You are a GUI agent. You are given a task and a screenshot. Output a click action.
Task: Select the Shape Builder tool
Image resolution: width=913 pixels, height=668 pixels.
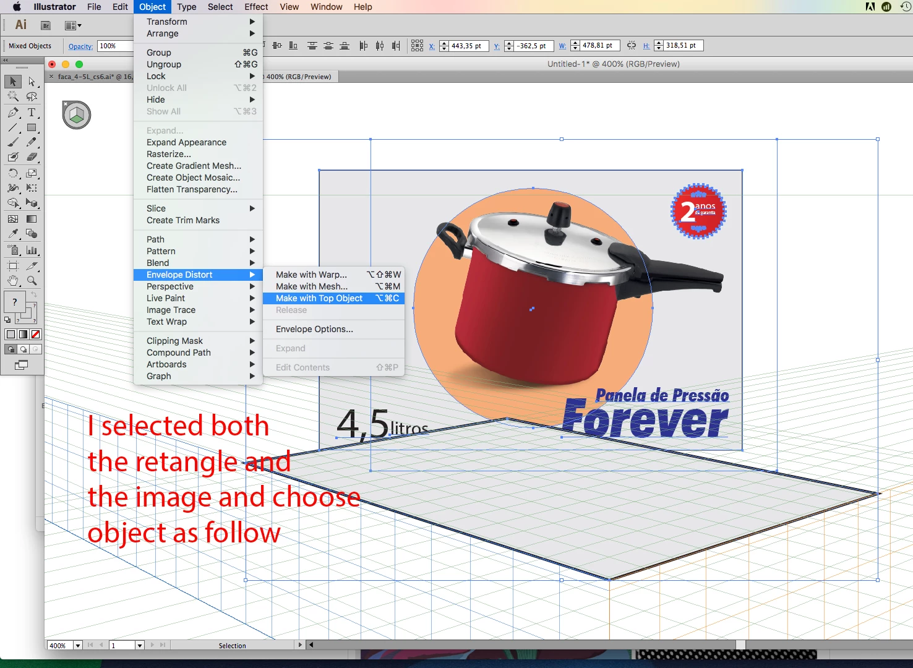point(13,203)
